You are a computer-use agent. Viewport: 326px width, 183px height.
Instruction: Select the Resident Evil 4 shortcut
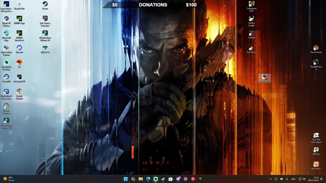316,65
